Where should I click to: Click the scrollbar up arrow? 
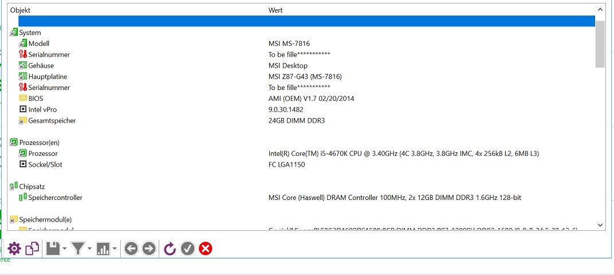coord(600,9)
